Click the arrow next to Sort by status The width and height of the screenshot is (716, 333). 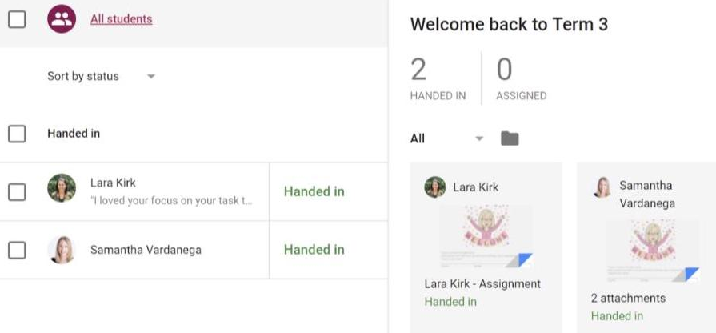151,76
